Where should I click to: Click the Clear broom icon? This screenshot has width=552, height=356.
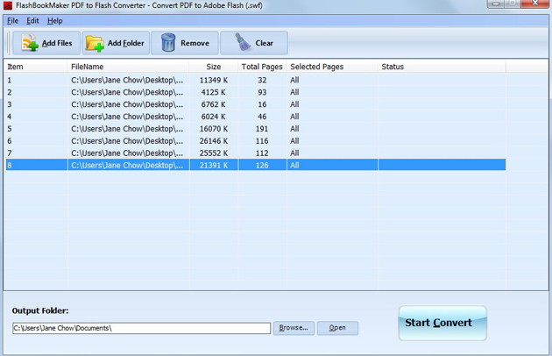tap(242, 42)
